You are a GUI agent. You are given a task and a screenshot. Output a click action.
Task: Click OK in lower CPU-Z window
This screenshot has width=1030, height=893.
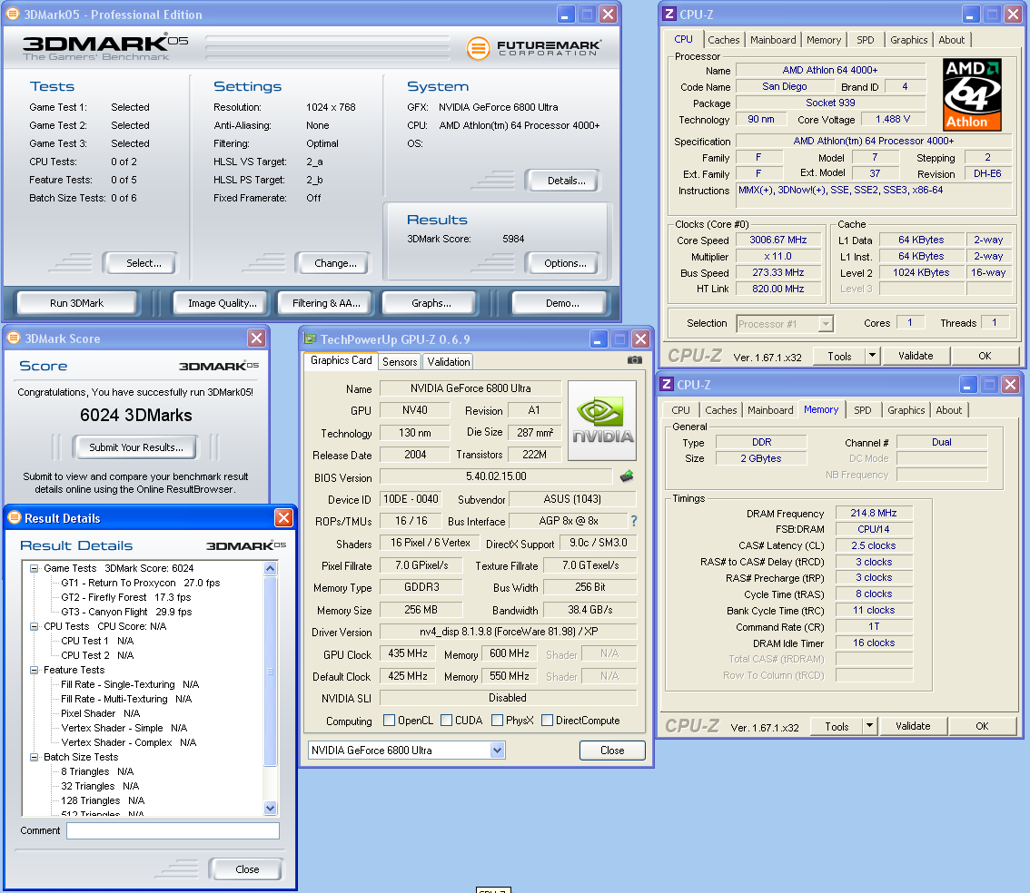[x=982, y=726]
